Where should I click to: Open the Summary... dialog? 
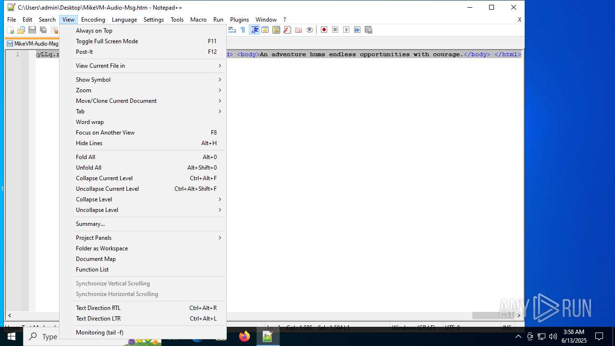(143, 224)
